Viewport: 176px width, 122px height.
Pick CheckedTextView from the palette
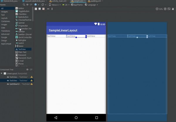23,20
